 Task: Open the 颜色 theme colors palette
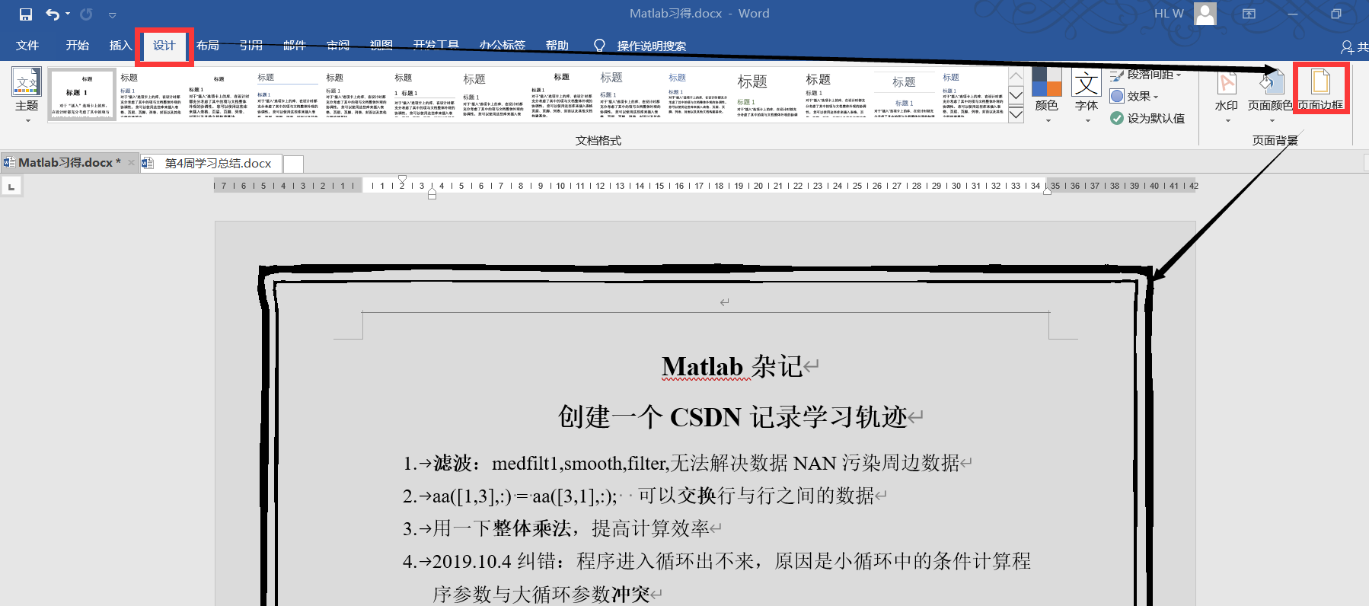tap(1047, 94)
